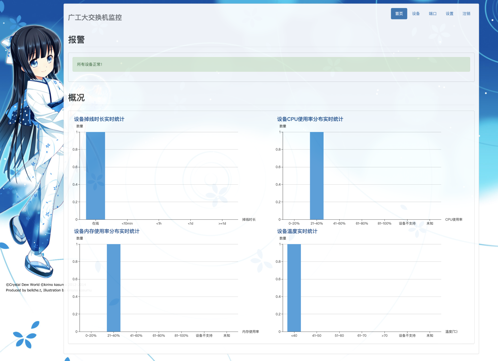This screenshot has height=361, width=498.
Task: Click the 数量 label above the temperature chart
Action: click(283, 238)
